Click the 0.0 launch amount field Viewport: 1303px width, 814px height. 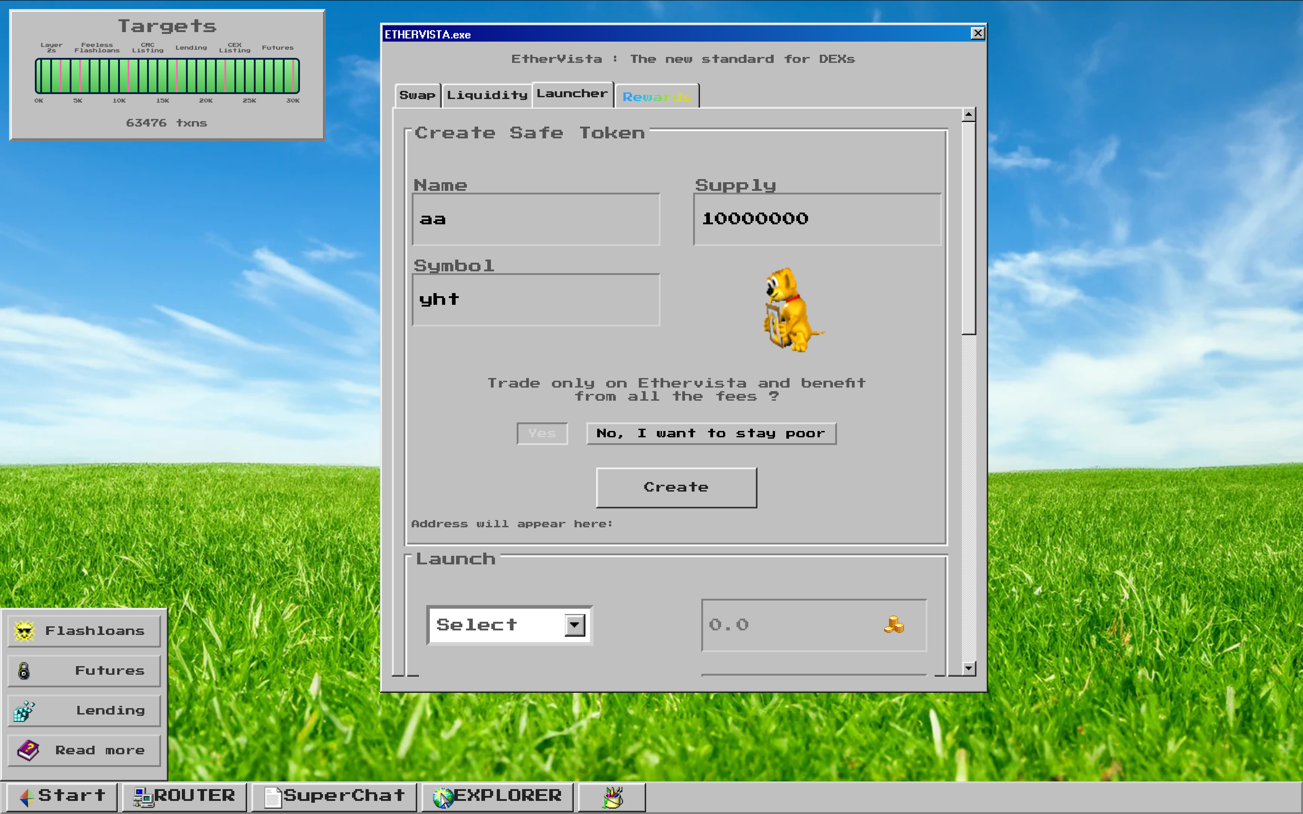813,625
